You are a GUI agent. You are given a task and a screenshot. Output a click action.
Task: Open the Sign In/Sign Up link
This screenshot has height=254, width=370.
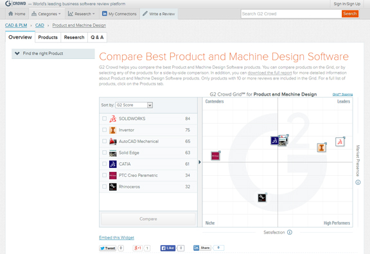tap(347, 4)
